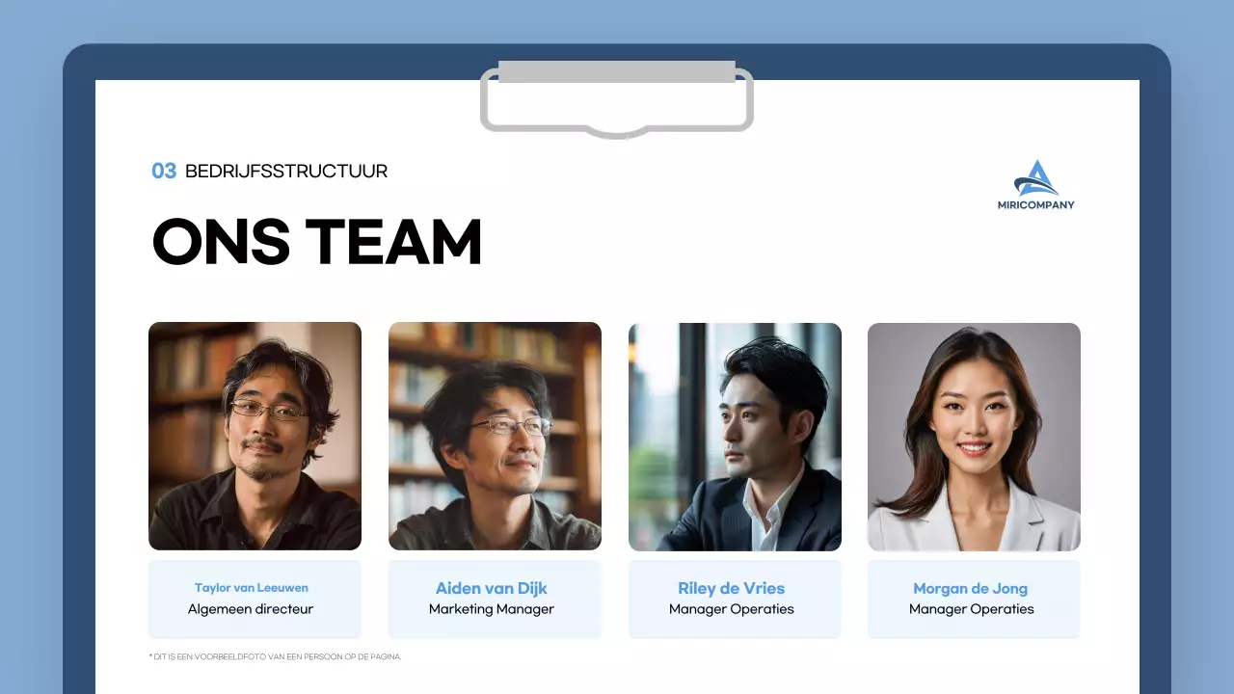Screen dimensions: 1234x694
Task: Select Riley de Vries's portrait photo
Action: (735, 437)
